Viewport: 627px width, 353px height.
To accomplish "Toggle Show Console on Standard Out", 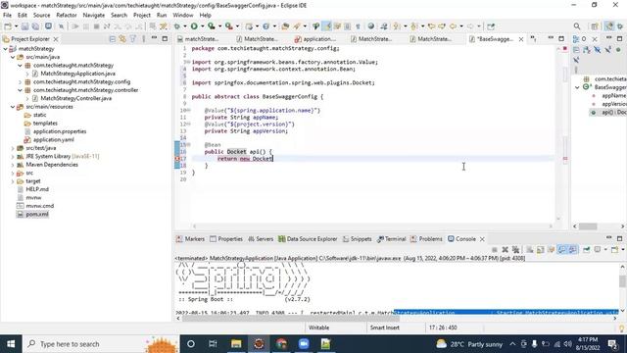I will (561, 250).
